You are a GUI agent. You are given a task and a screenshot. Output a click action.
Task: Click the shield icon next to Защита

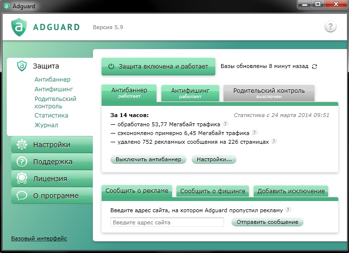click(x=22, y=66)
